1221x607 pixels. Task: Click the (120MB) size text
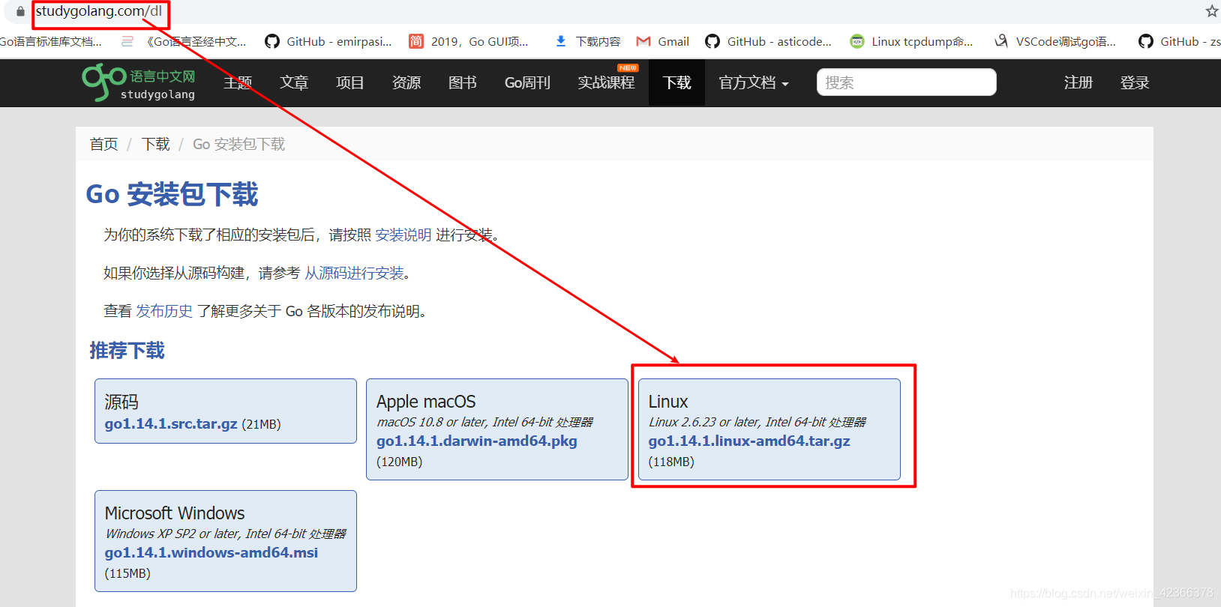coord(400,462)
